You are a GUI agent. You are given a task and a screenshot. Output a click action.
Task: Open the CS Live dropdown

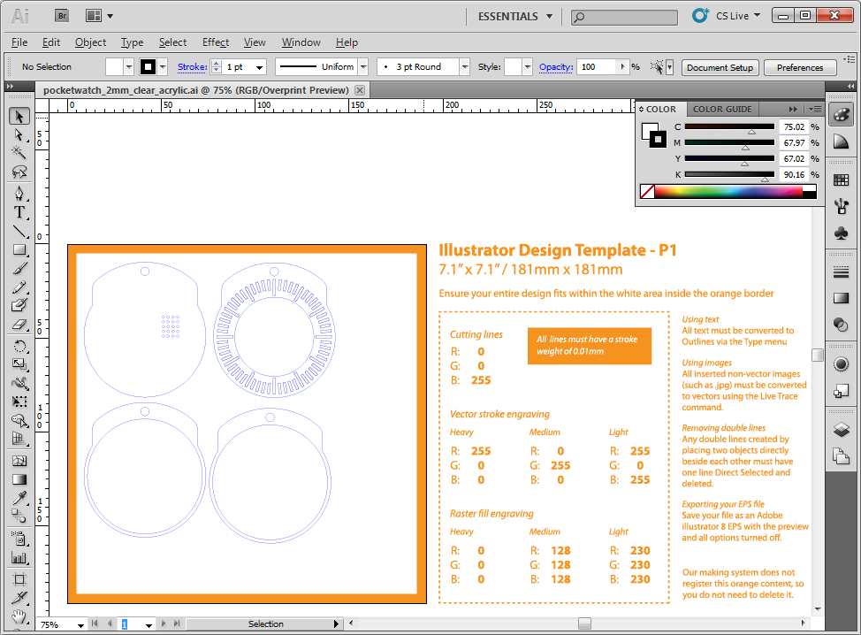(738, 16)
